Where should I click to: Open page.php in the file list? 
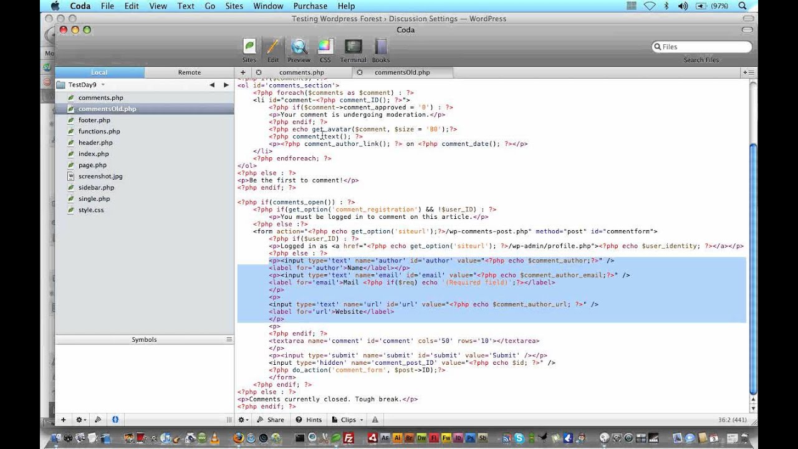92,165
